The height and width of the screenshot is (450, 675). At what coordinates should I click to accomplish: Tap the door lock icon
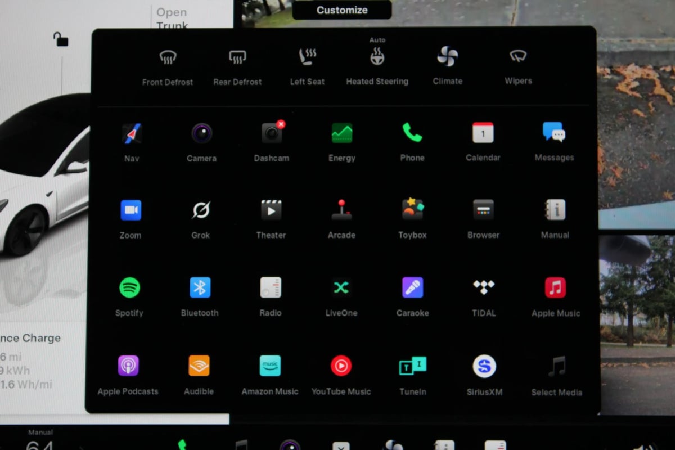61,39
